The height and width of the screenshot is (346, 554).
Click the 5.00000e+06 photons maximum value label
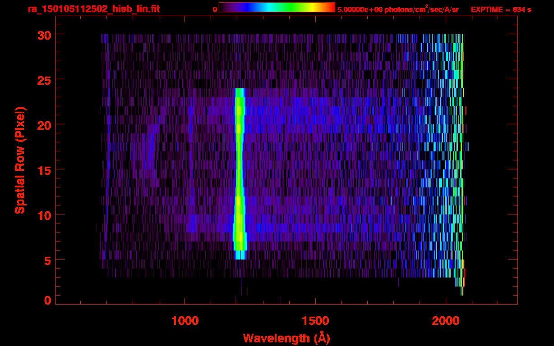[397, 9]
